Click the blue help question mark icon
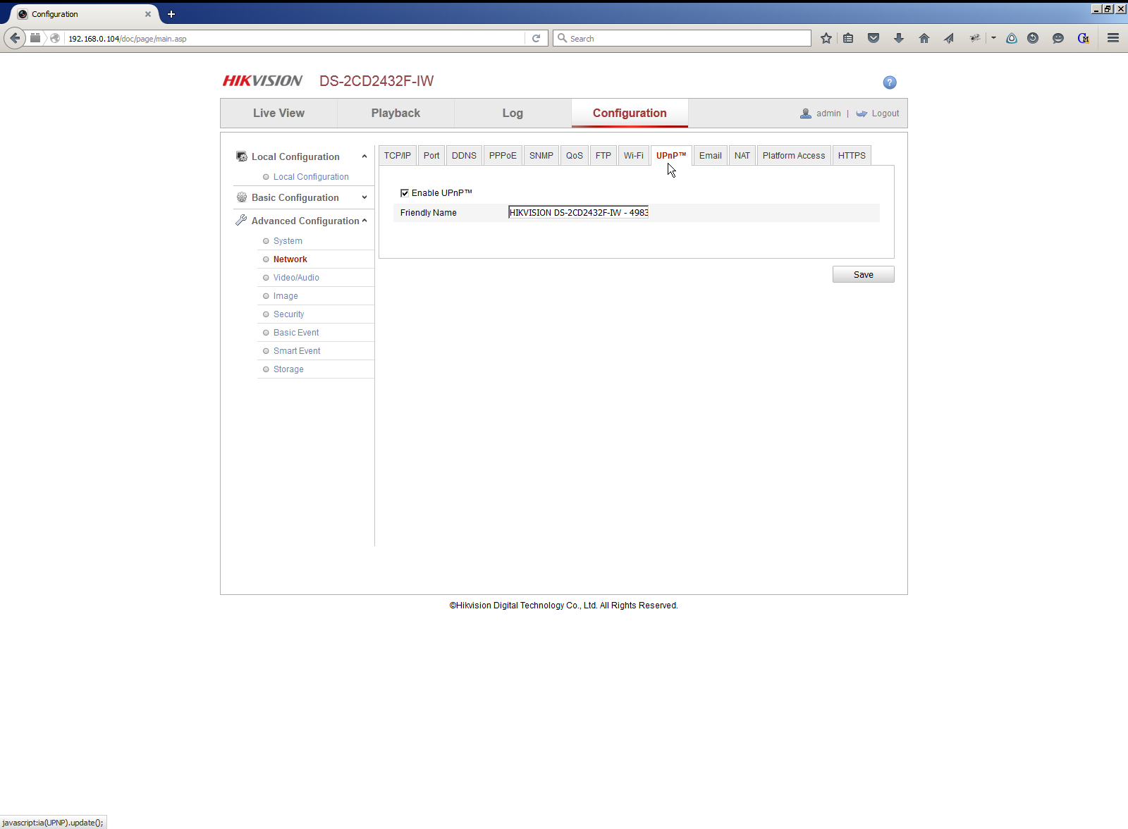The width and height of the screenshot is (1128, 829). [890, 82]
